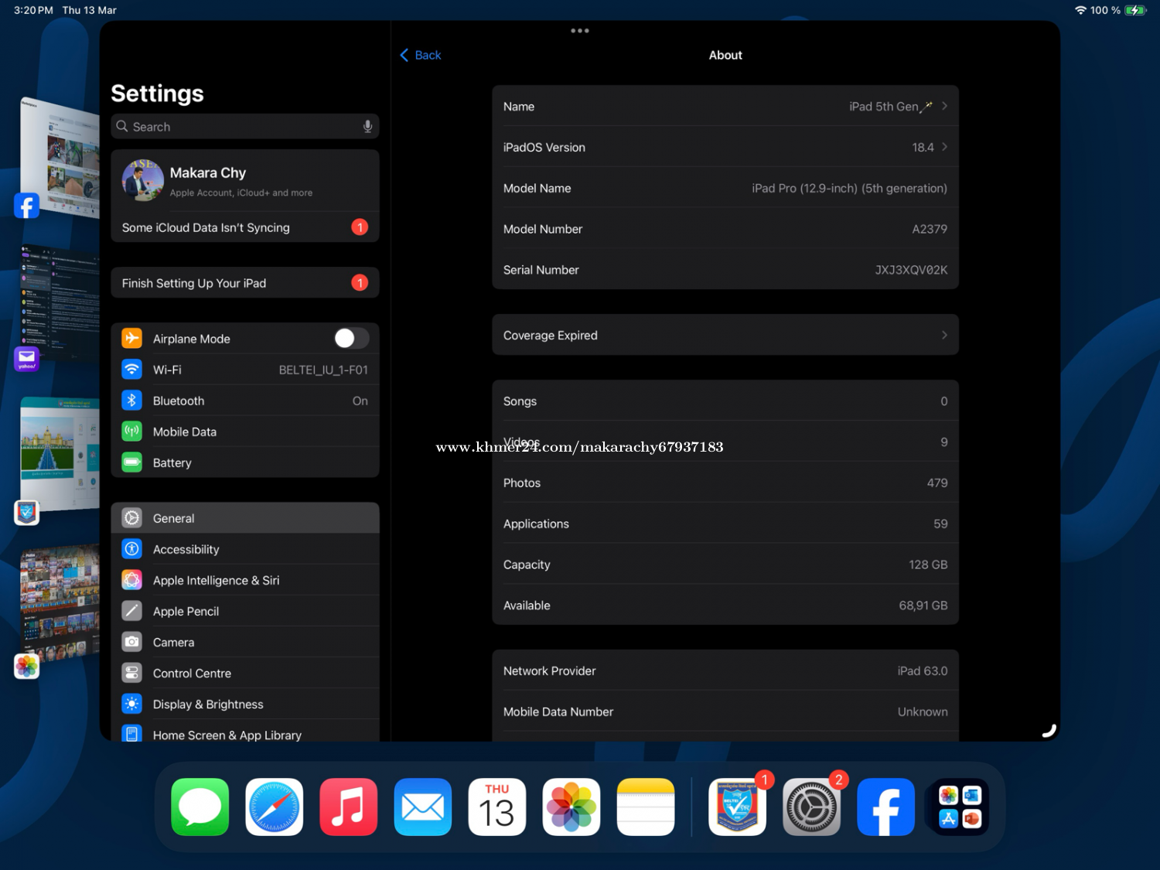
Task: Tap Finish Setting Up Your iPad
Action: [244, 283]
